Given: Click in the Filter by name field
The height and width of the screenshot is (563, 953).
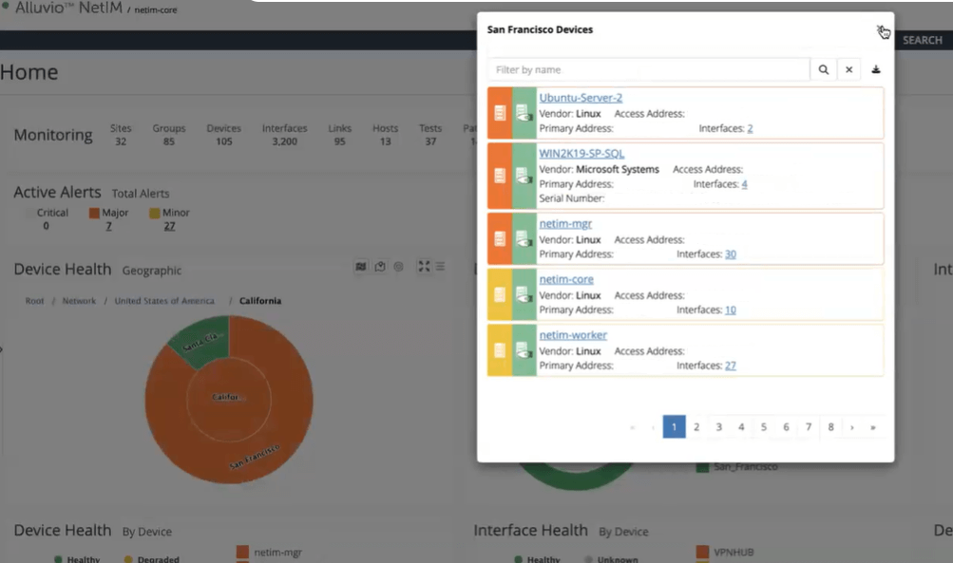Looking at the screenshot, I should pos(649,69).
